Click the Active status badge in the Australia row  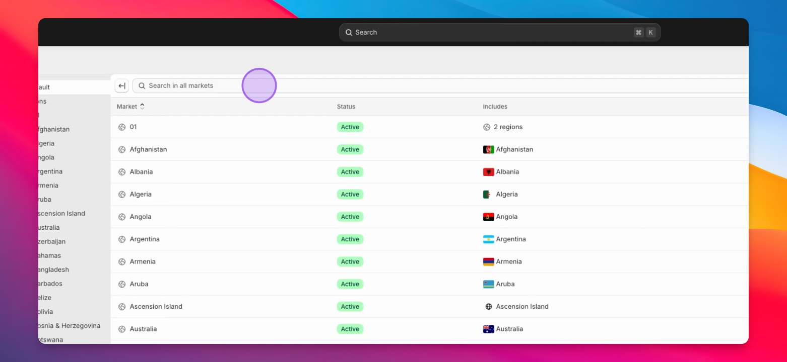click(350, 329)
